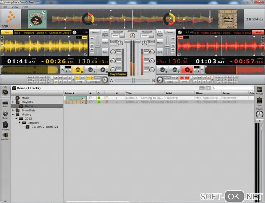Image resolution: width=265 pixels, height=203 pixels.
Task: Collapse the January folder node
Action: tap(19, 123)
